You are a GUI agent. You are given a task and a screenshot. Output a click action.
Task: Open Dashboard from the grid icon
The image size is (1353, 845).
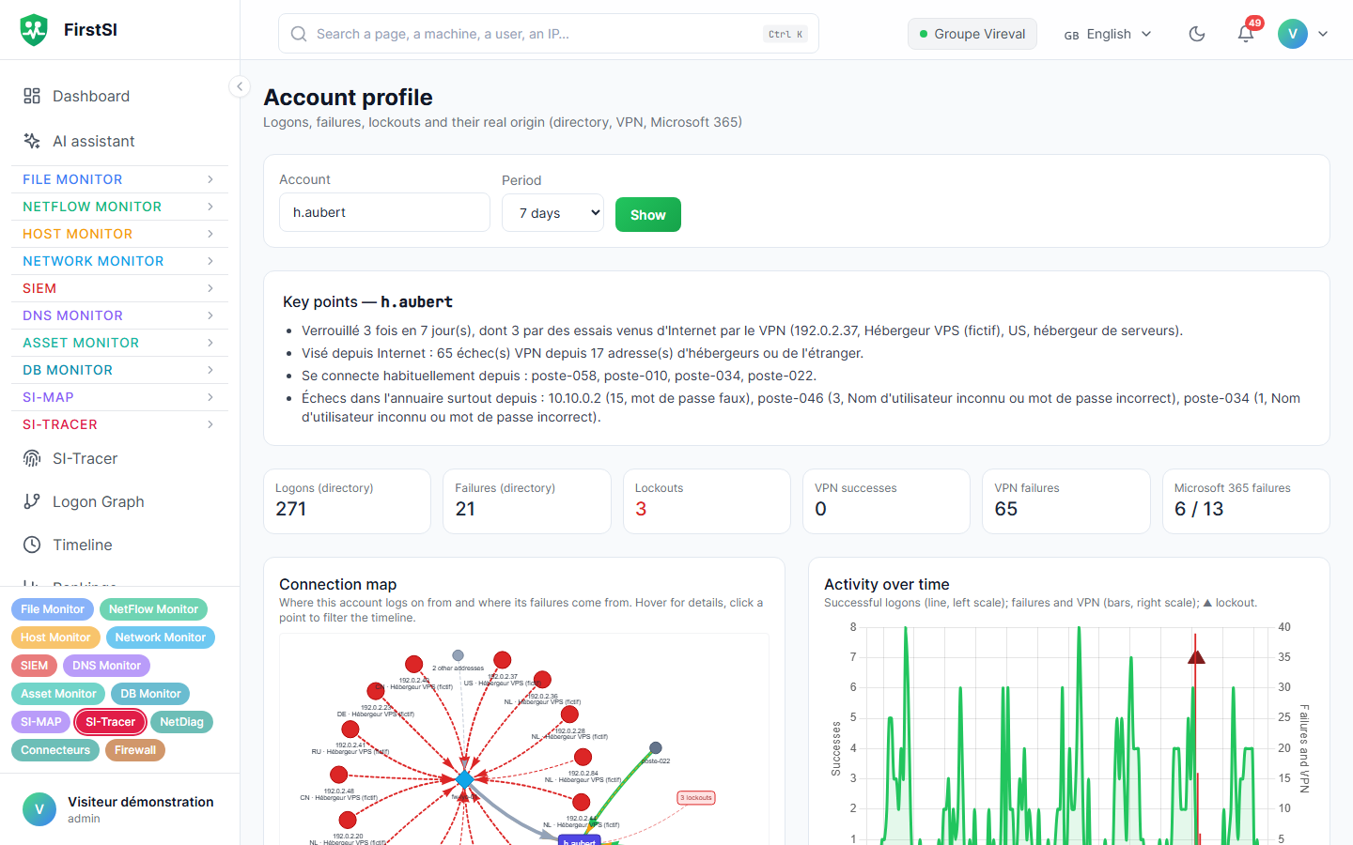click(32, 96)
